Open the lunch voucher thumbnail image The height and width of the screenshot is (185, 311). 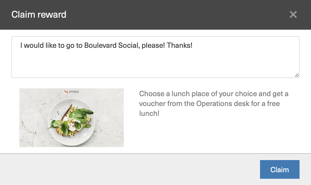tap(72, 118)
